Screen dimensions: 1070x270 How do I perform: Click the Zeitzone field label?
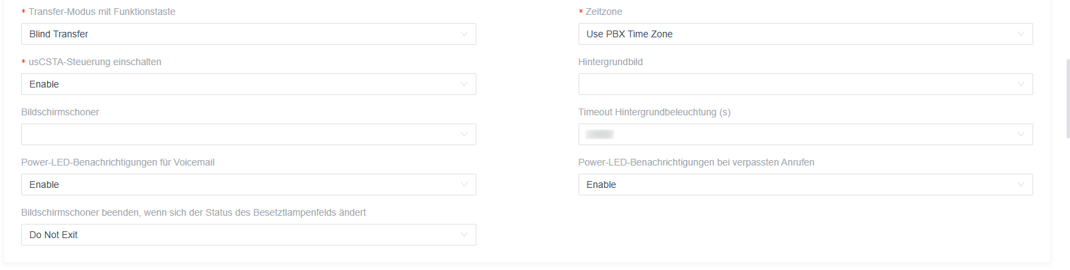coord(604,12)
